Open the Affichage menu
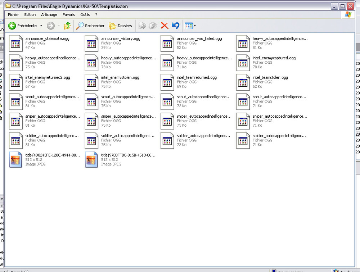The image size is (360, 272). 49,14
